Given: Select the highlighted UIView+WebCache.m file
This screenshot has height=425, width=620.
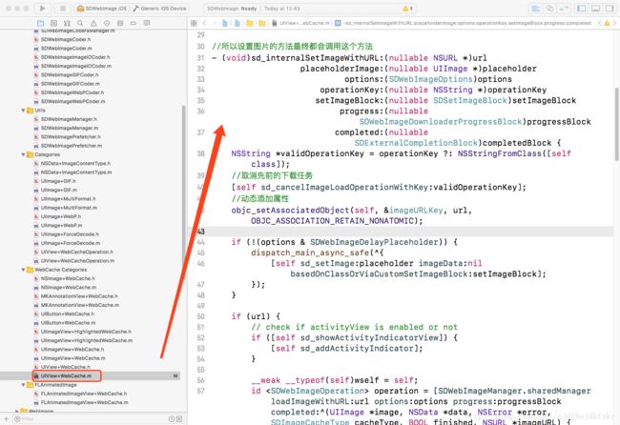Looking at the screenshot, I should click(x=67, y=375).
